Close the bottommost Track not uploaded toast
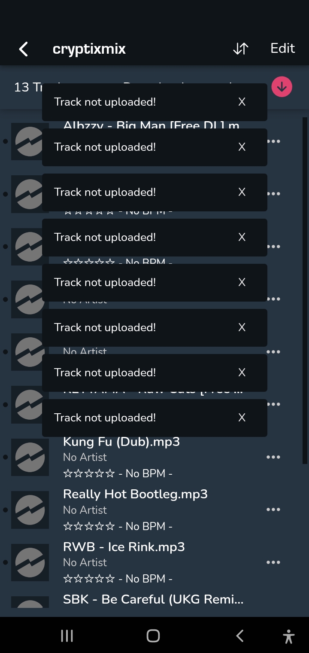The image size is (309, 653). (x=242, y=418)
